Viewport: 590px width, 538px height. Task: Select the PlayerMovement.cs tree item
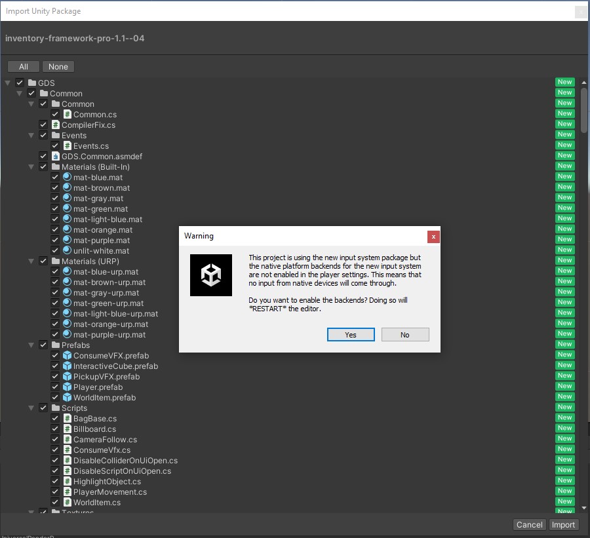pos(109,492)
